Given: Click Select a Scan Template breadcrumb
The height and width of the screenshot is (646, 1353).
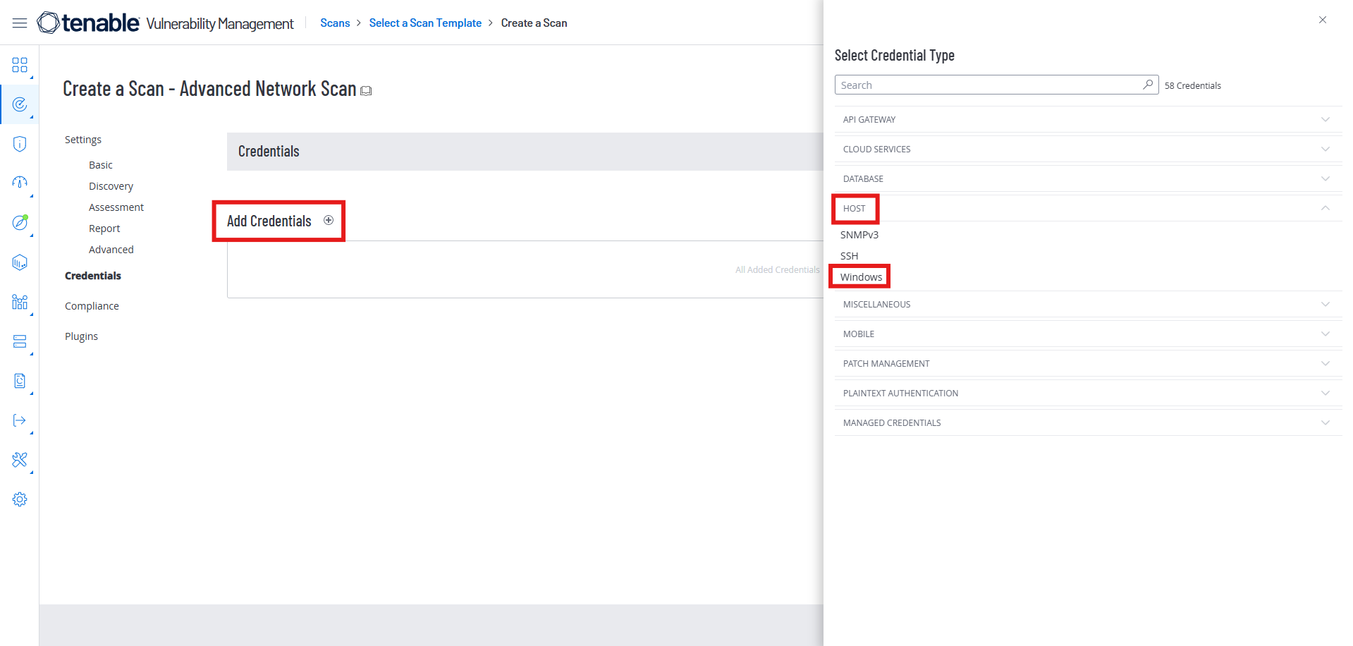Looking at the screenshot, I should pyautogui.click(x=425, y=23).
